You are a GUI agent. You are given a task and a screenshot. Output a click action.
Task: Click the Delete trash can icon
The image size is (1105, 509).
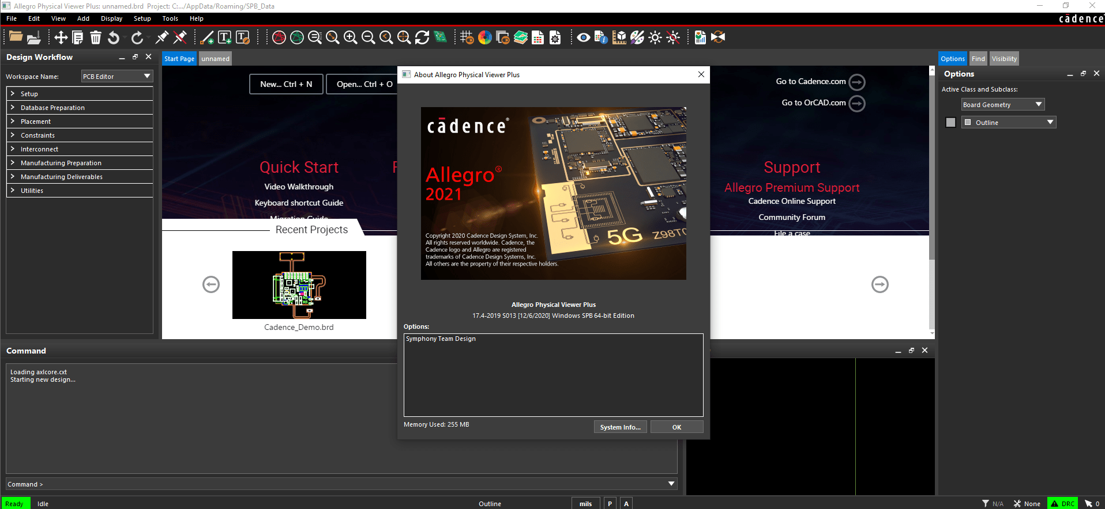[96, 37]
